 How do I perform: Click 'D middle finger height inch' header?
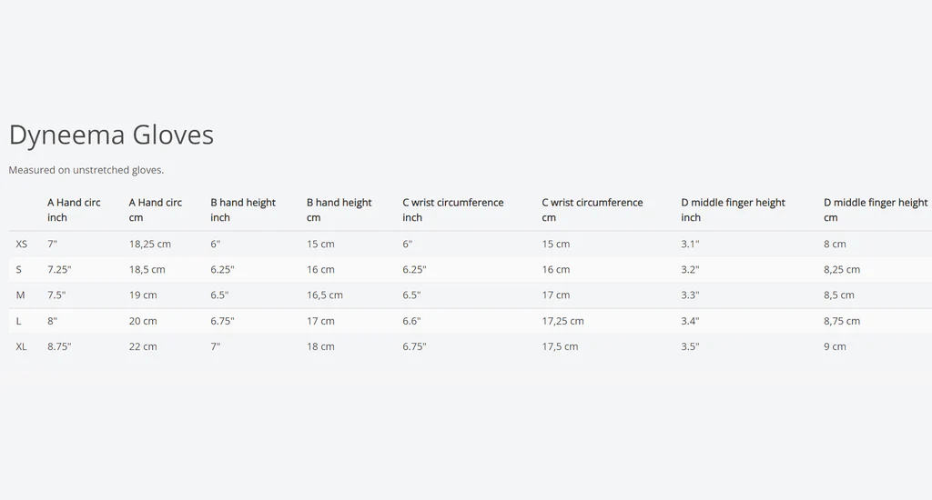[x=733, y=210]
